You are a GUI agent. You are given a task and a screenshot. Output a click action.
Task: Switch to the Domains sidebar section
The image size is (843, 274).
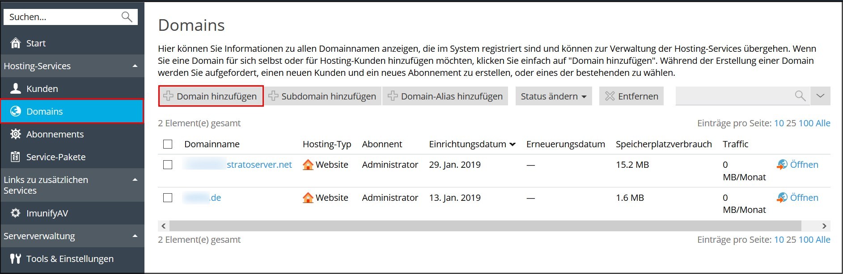(x=45, y=112)
